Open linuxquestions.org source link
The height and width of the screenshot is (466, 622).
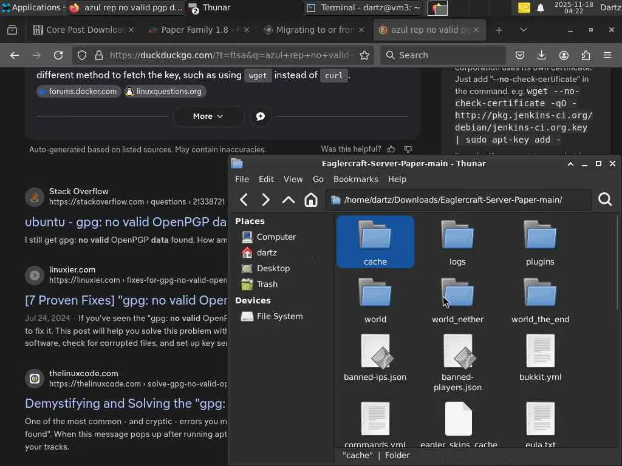[x=164, y=92]
